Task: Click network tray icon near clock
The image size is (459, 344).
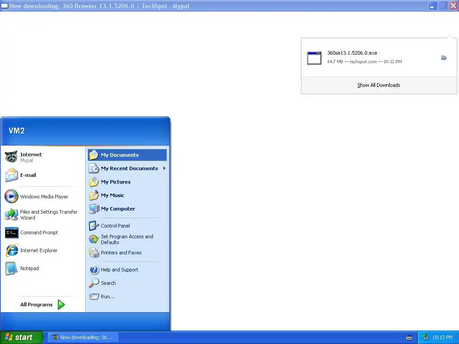Action: coord(426,338)
